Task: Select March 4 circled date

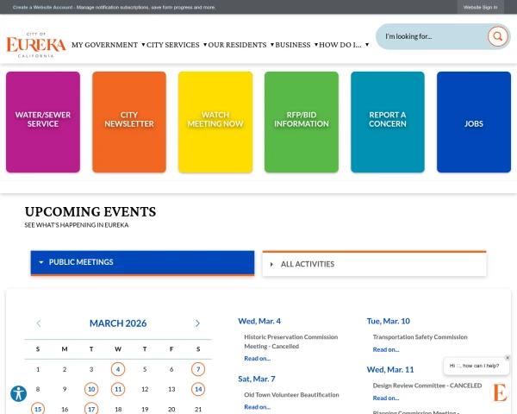Action: pos(118,369)
